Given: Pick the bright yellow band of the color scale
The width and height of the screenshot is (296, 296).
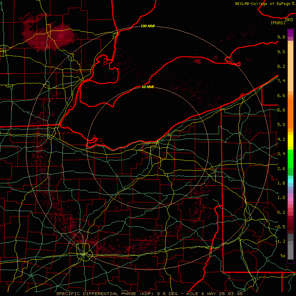Looking at the screenshot, I should point(290,141).
